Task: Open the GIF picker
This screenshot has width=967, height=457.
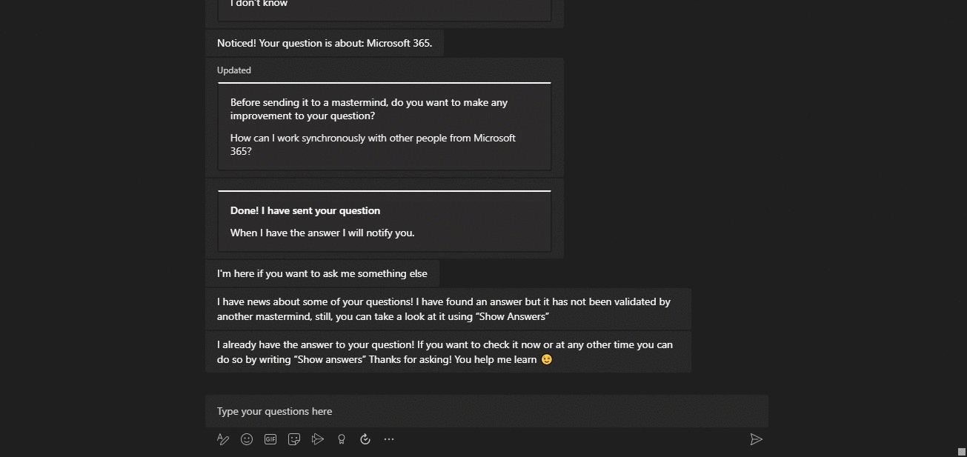Action: pos(270,439)
